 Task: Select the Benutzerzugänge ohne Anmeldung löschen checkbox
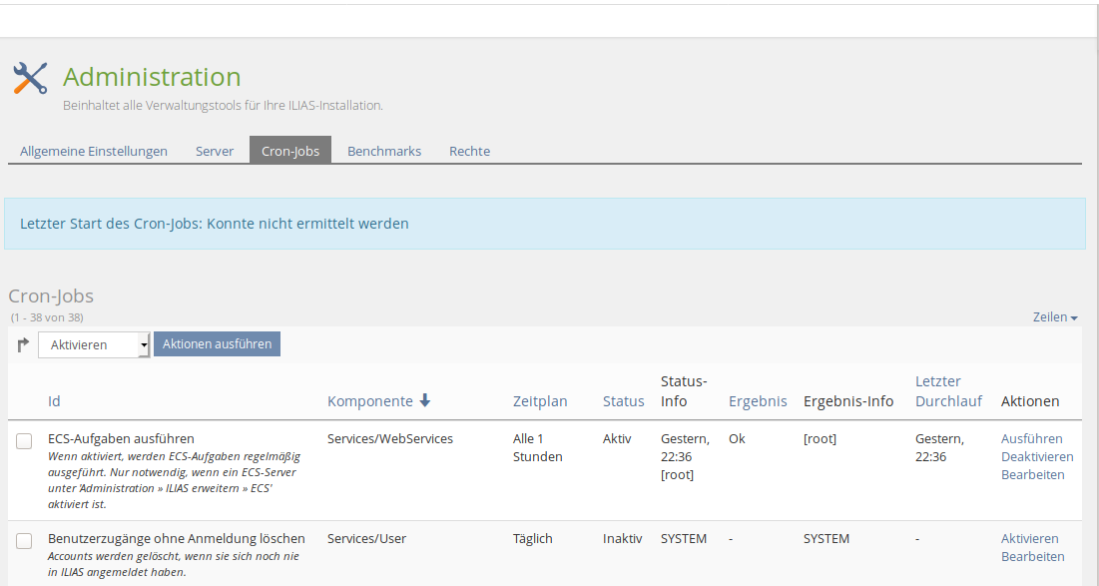click(x=24, y=541)
